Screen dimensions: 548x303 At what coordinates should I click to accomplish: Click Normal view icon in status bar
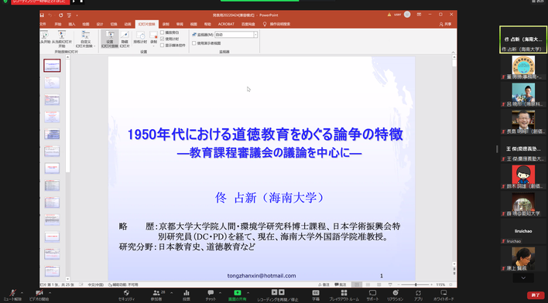356,285
